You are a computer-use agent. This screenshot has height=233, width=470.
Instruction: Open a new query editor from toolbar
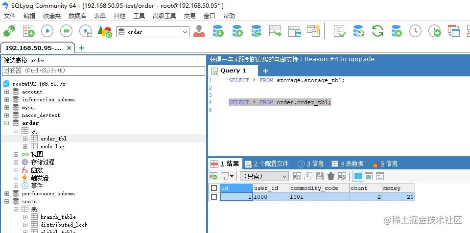(29, 31)
